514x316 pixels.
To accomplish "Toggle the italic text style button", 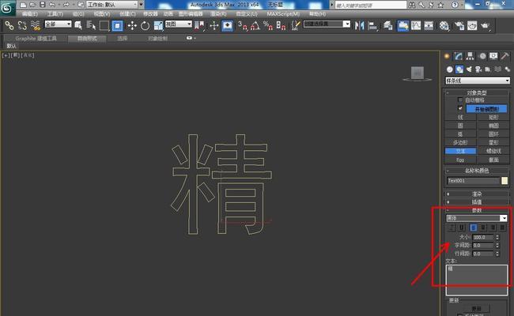I will coord(452,228).
